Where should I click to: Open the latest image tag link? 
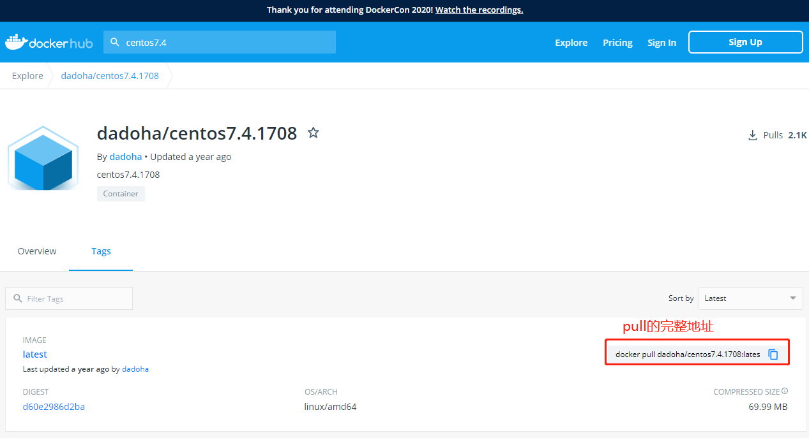click(x=35, y=354)
